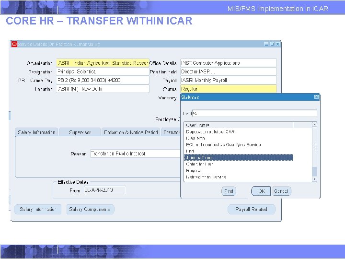This screenshot has height=259, width=345.
Task: Select 'Opted for Lien' status
Action: pyautogui.click(x=239, y=164)
